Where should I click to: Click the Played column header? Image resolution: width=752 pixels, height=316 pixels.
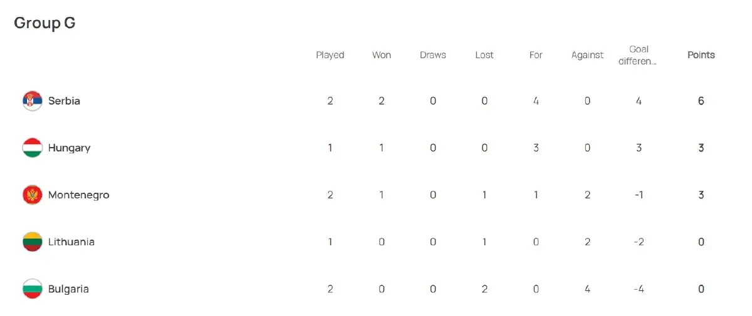[330, 55]
